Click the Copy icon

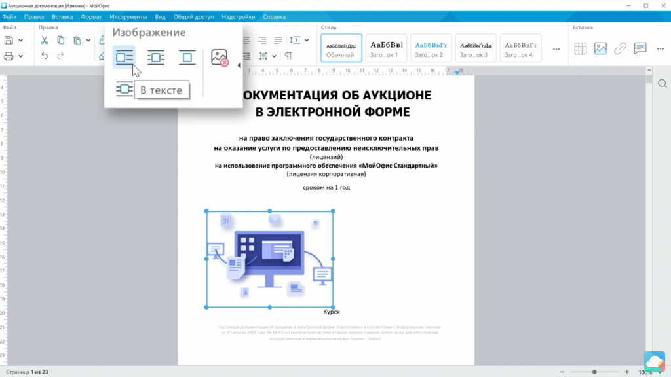pos(61,40)
